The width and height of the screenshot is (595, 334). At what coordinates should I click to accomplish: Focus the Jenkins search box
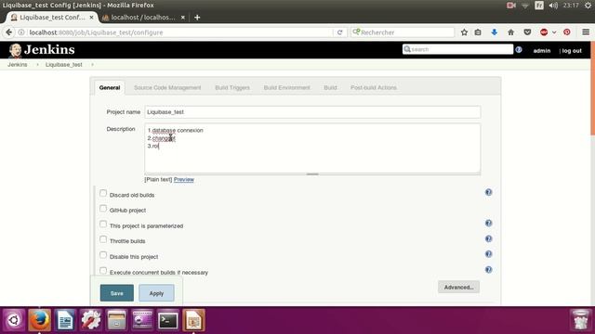pos(457,49)
